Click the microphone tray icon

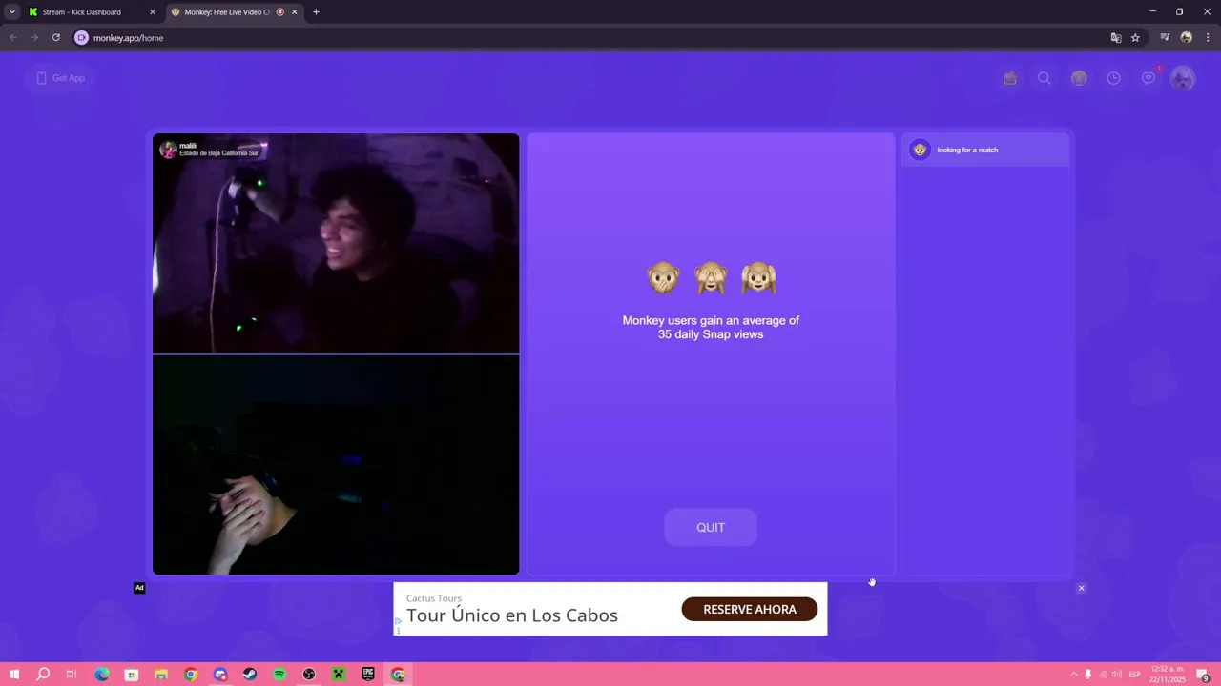(x=1087, y=675)
